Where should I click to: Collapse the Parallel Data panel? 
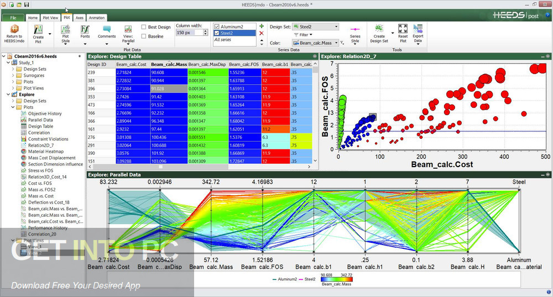click(x=548, y=175)
